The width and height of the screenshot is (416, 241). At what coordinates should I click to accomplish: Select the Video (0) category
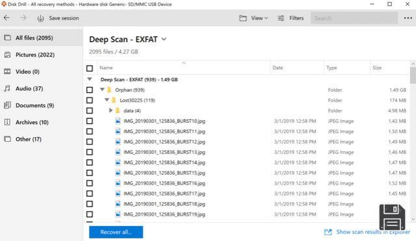click(42, 71)
